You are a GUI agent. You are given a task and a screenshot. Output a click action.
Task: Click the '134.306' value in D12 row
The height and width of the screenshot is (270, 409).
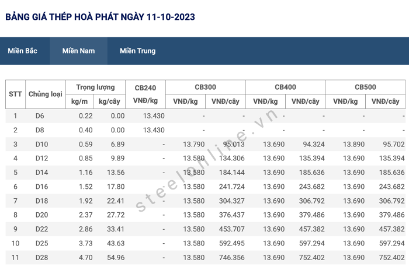coord(232,158)
